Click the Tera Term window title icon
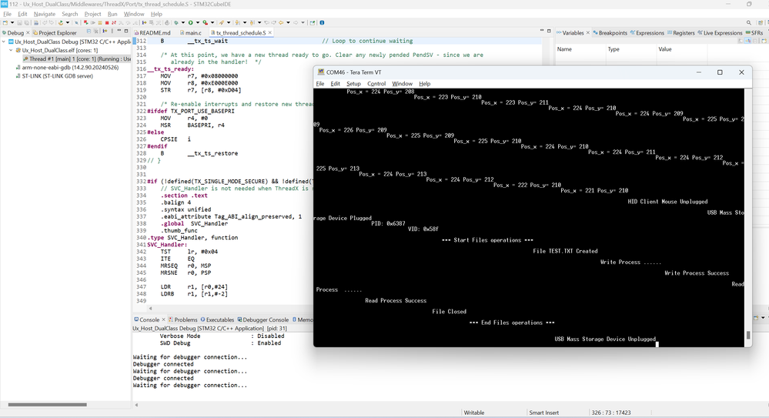 pyautogui.click(x=321, y=72)
